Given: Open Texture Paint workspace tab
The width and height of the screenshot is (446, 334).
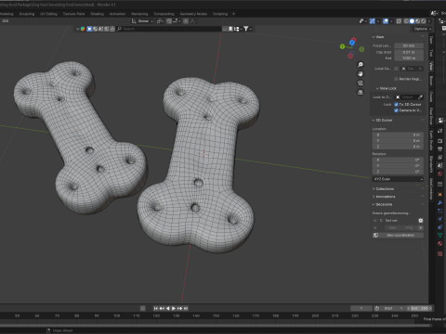Looking at the screenshot, I should click(73, 14).
